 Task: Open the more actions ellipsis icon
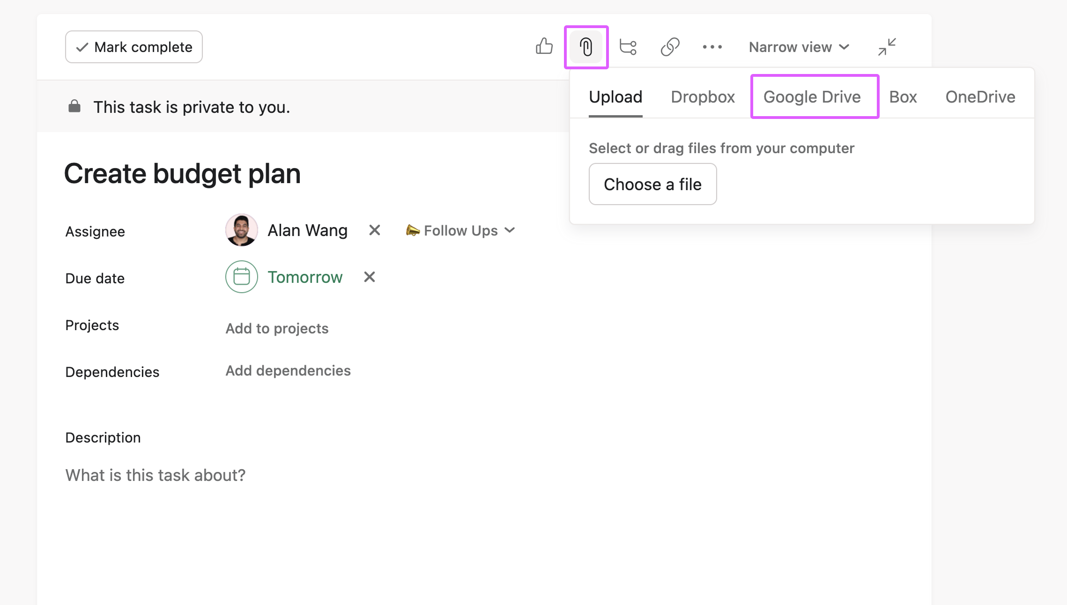point(712,47)
